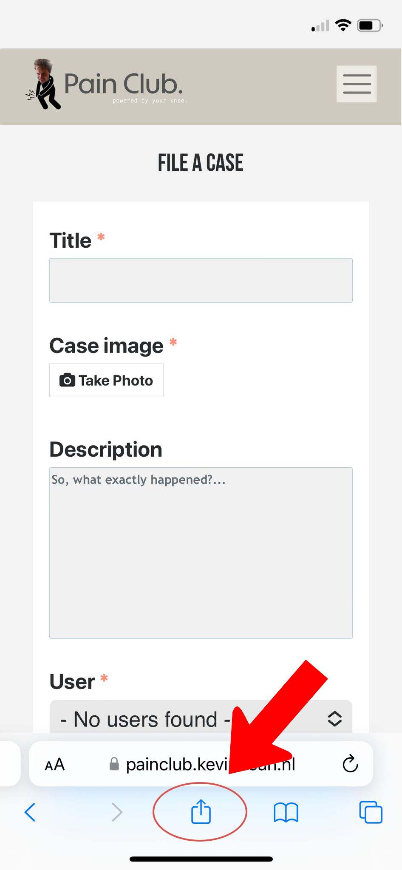Show open tabs overview icon
Viewport: 402px width, 870px height.
371,812
